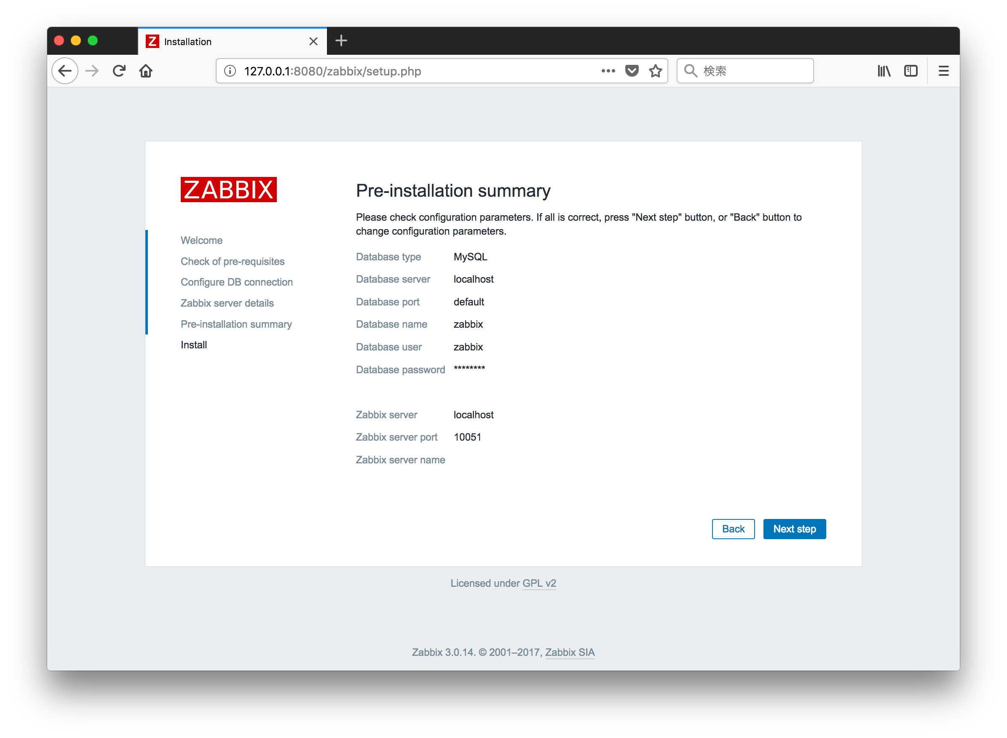Open the Firefox hamburger menu
Screen dimensions: 1007x738
(943, 71)
